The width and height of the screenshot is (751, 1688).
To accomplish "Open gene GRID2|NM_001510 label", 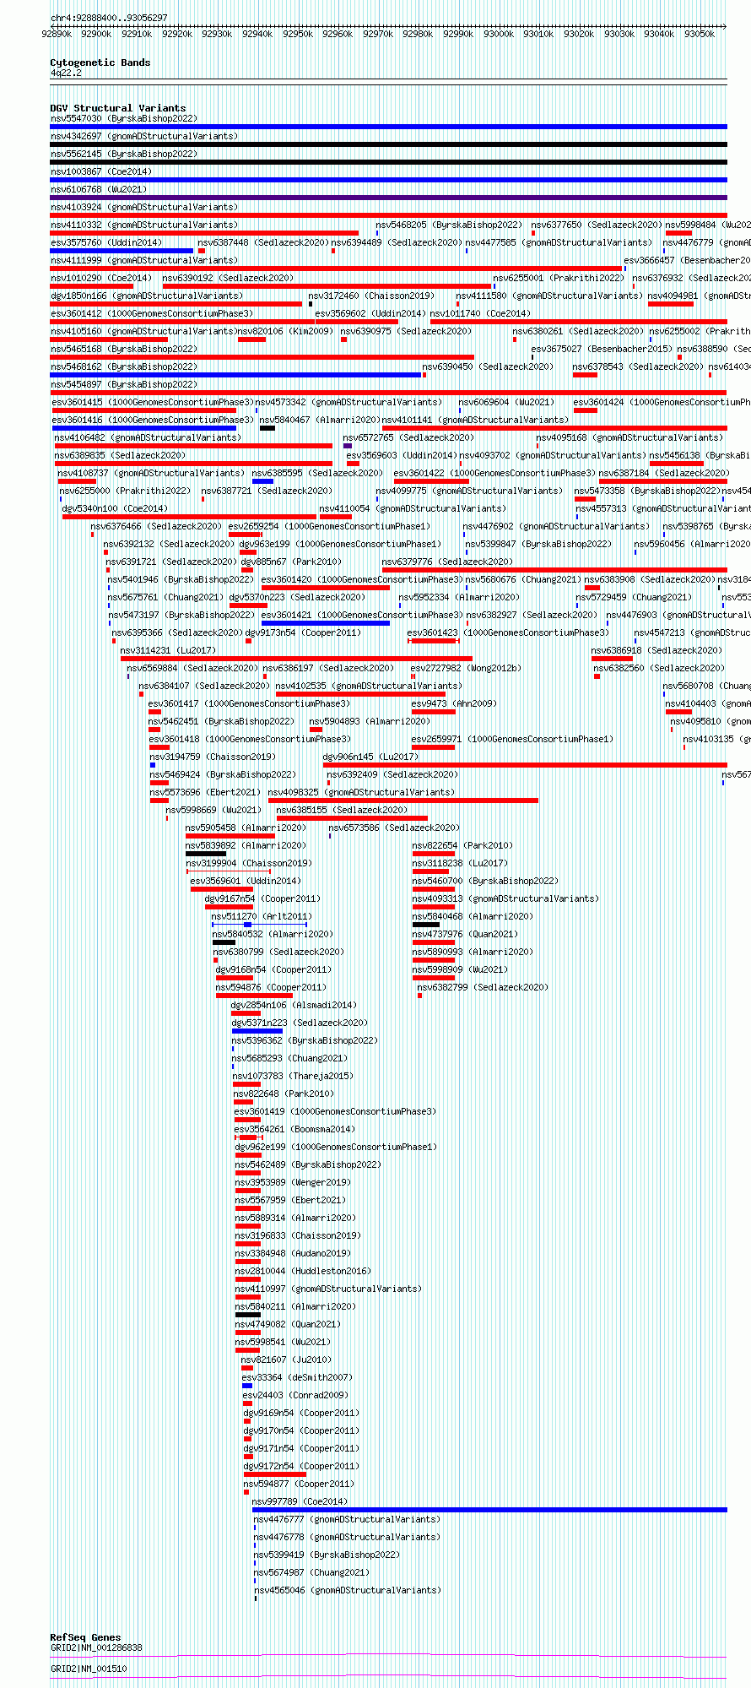I will click(88, 1669).
